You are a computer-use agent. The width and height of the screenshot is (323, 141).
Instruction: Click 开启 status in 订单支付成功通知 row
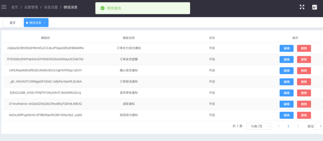pos(212,48)
